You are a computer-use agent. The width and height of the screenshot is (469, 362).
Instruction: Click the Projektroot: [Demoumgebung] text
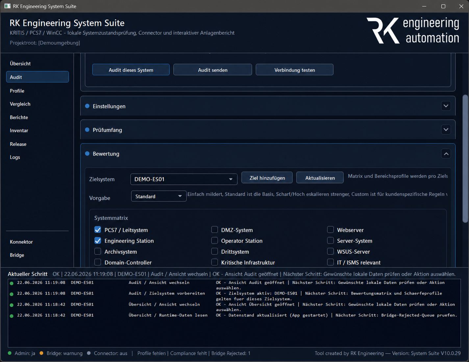point(45,43)
